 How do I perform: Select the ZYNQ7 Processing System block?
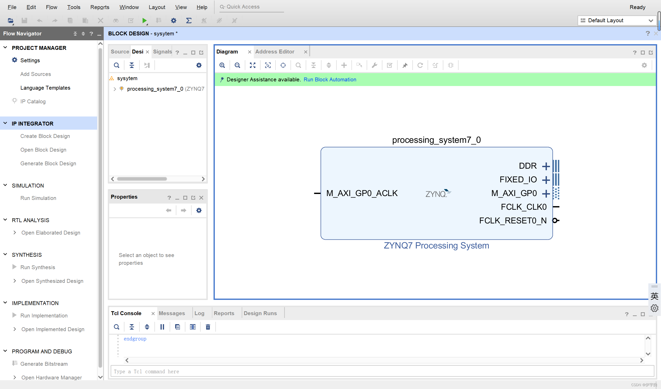click(x=436, y=193)
